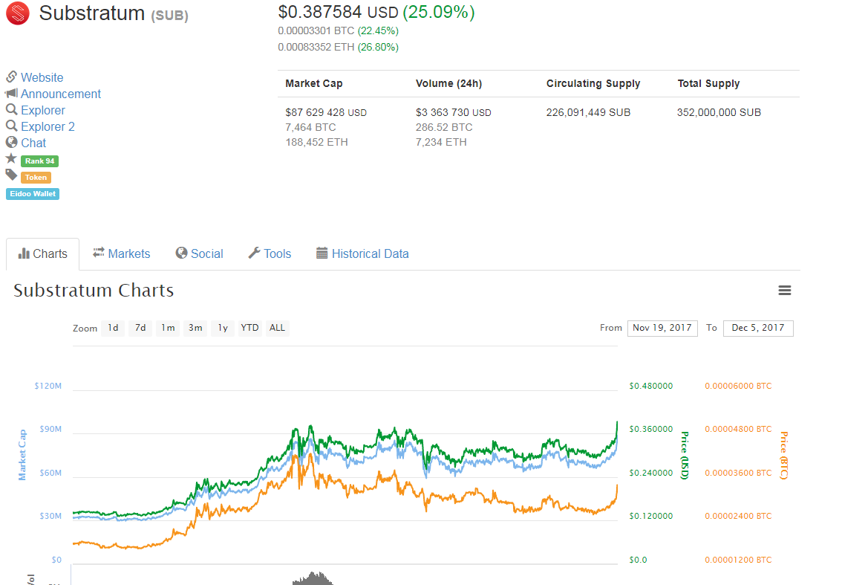Click the To date field Dec 5, 2017

[757, 328]
